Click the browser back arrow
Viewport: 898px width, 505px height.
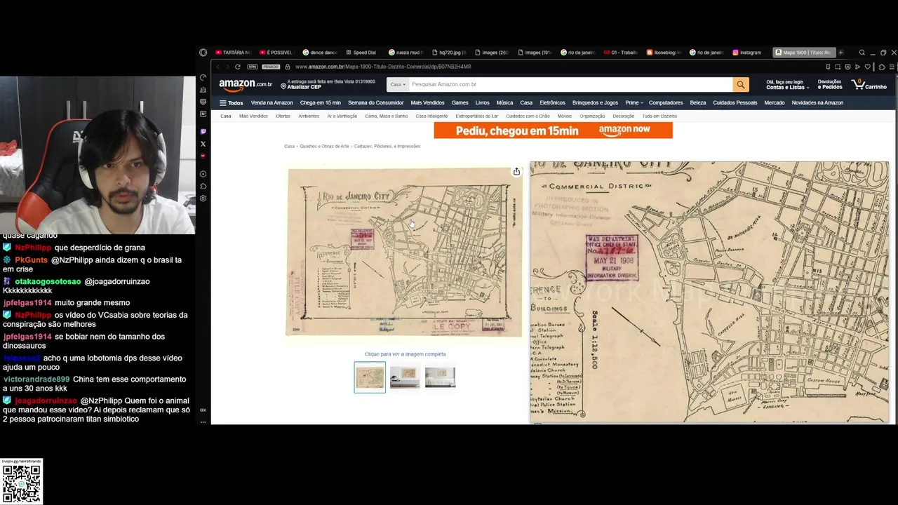(x=218, y=67)
